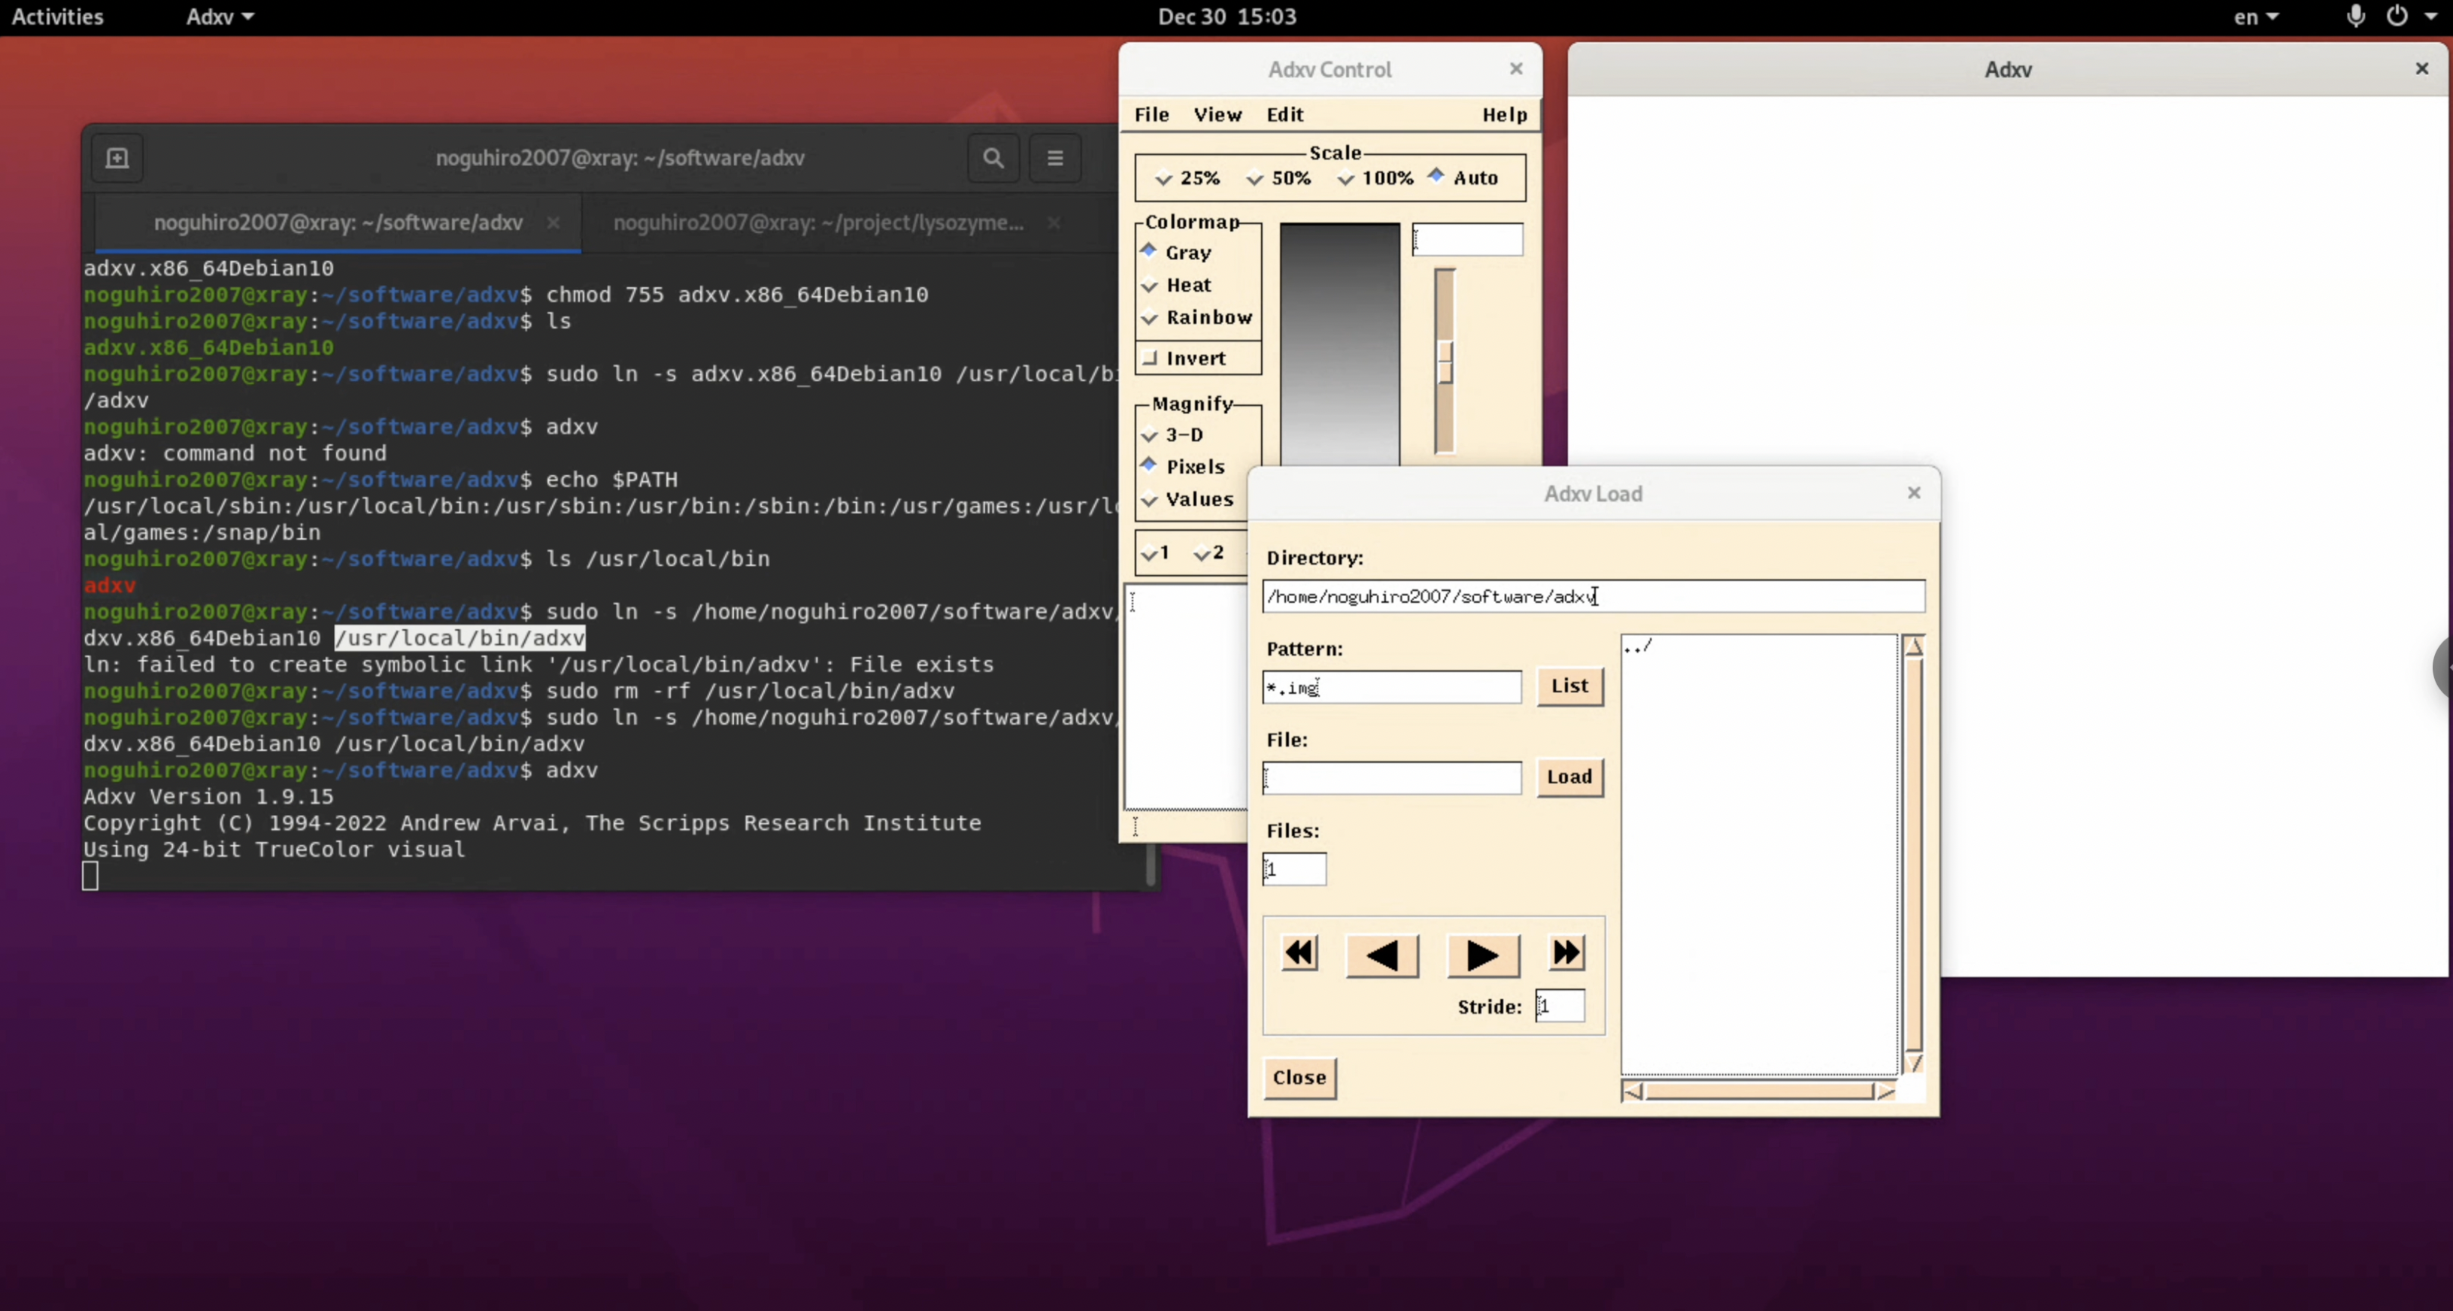Viewport: 2453px width, 1311px height.
Task: Click the fast-forward-to-last playback button
Action: pyautogui.click(x=1566, y=953)
